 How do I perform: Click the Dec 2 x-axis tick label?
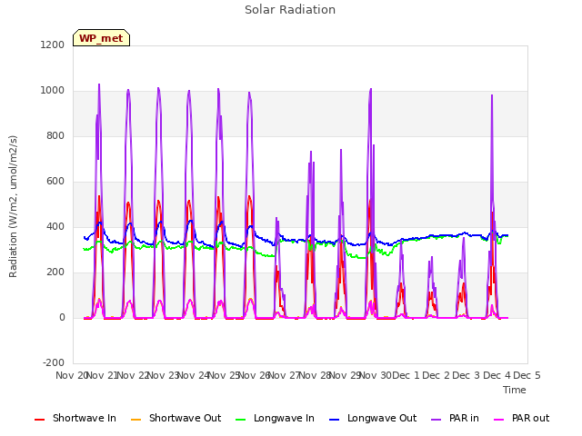436,375
